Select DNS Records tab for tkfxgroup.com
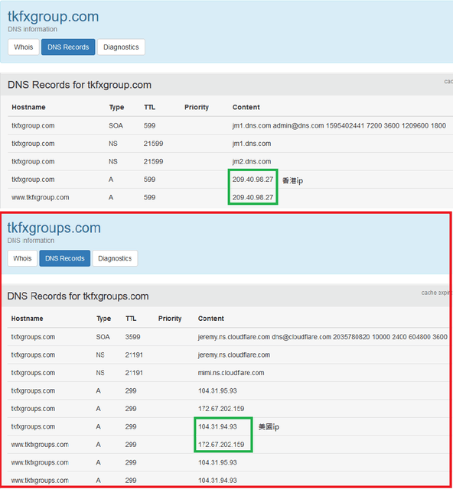 click(x=68, y=47)
